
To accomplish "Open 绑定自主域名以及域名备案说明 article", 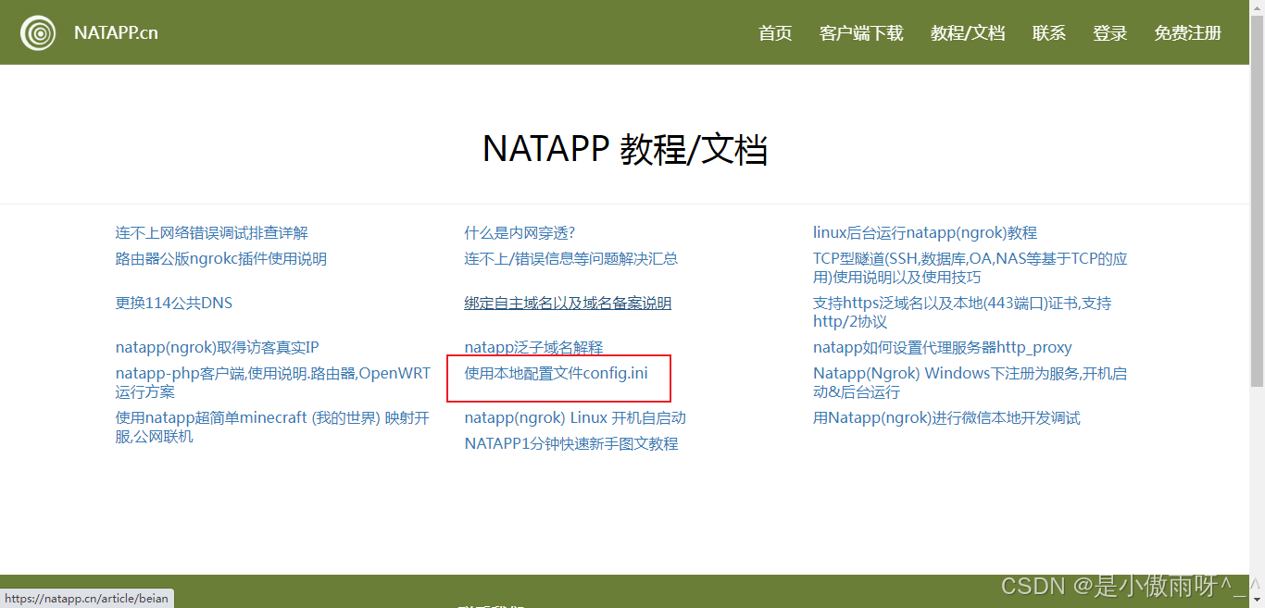I will [x=568, y=304].
